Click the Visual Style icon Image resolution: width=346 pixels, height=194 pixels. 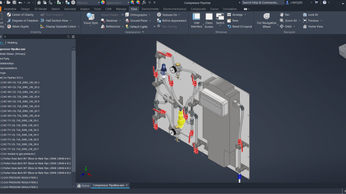coord(90,16)
